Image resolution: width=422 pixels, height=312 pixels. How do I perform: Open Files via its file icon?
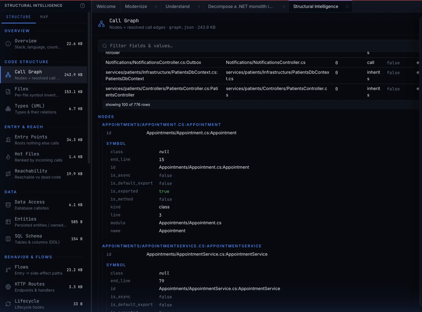click(8, 92)
